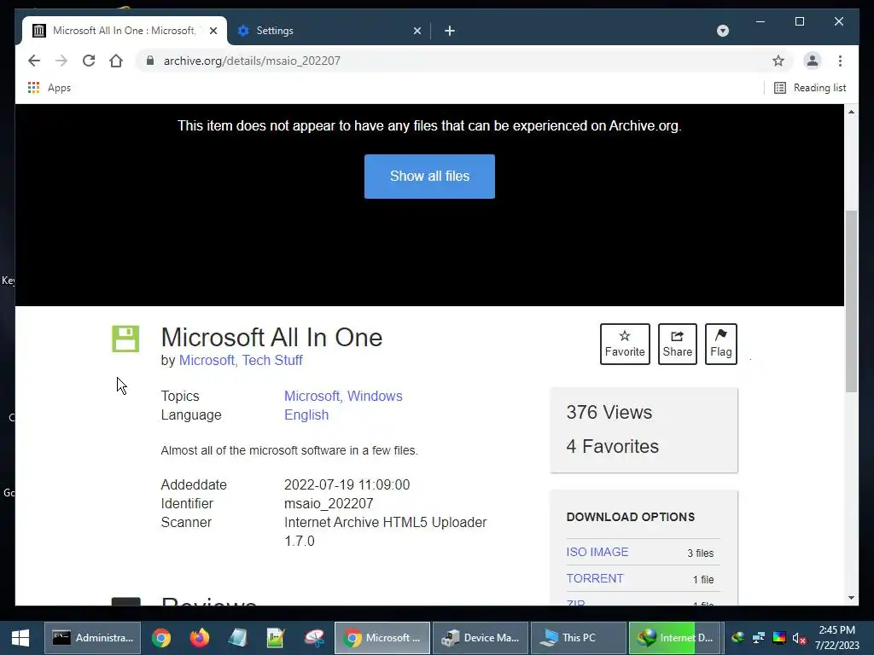Click the page vertical scrollbar thumb
874x655 pixels.
(x=851, y=301)
